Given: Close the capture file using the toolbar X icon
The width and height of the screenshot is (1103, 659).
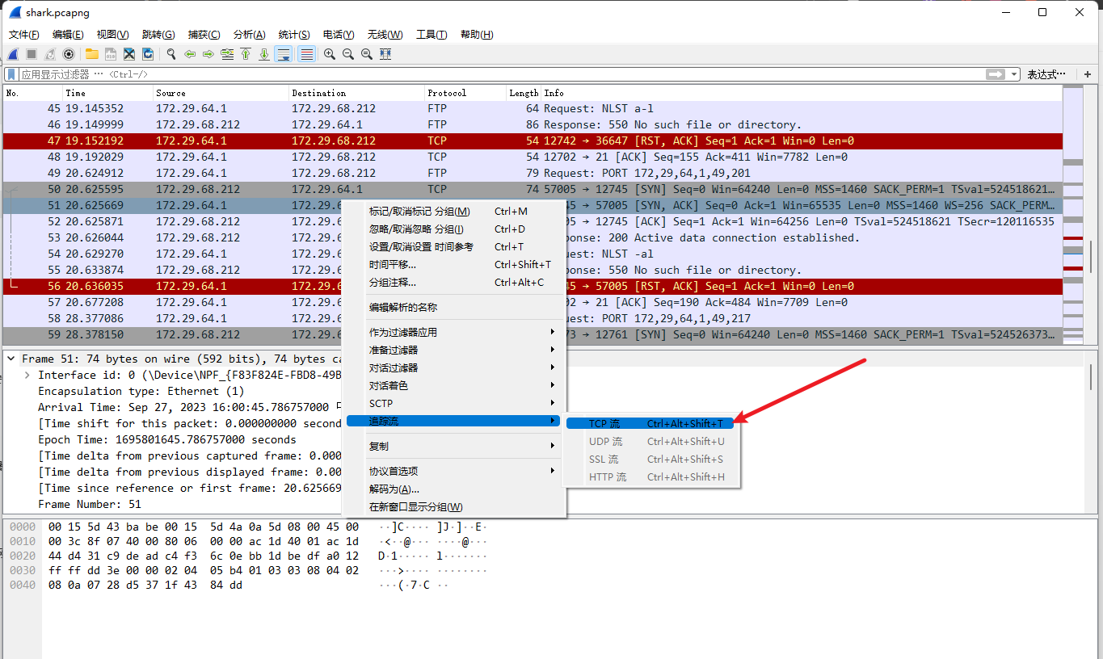Looking at the screenshot, I should click(x=129, y=54).
